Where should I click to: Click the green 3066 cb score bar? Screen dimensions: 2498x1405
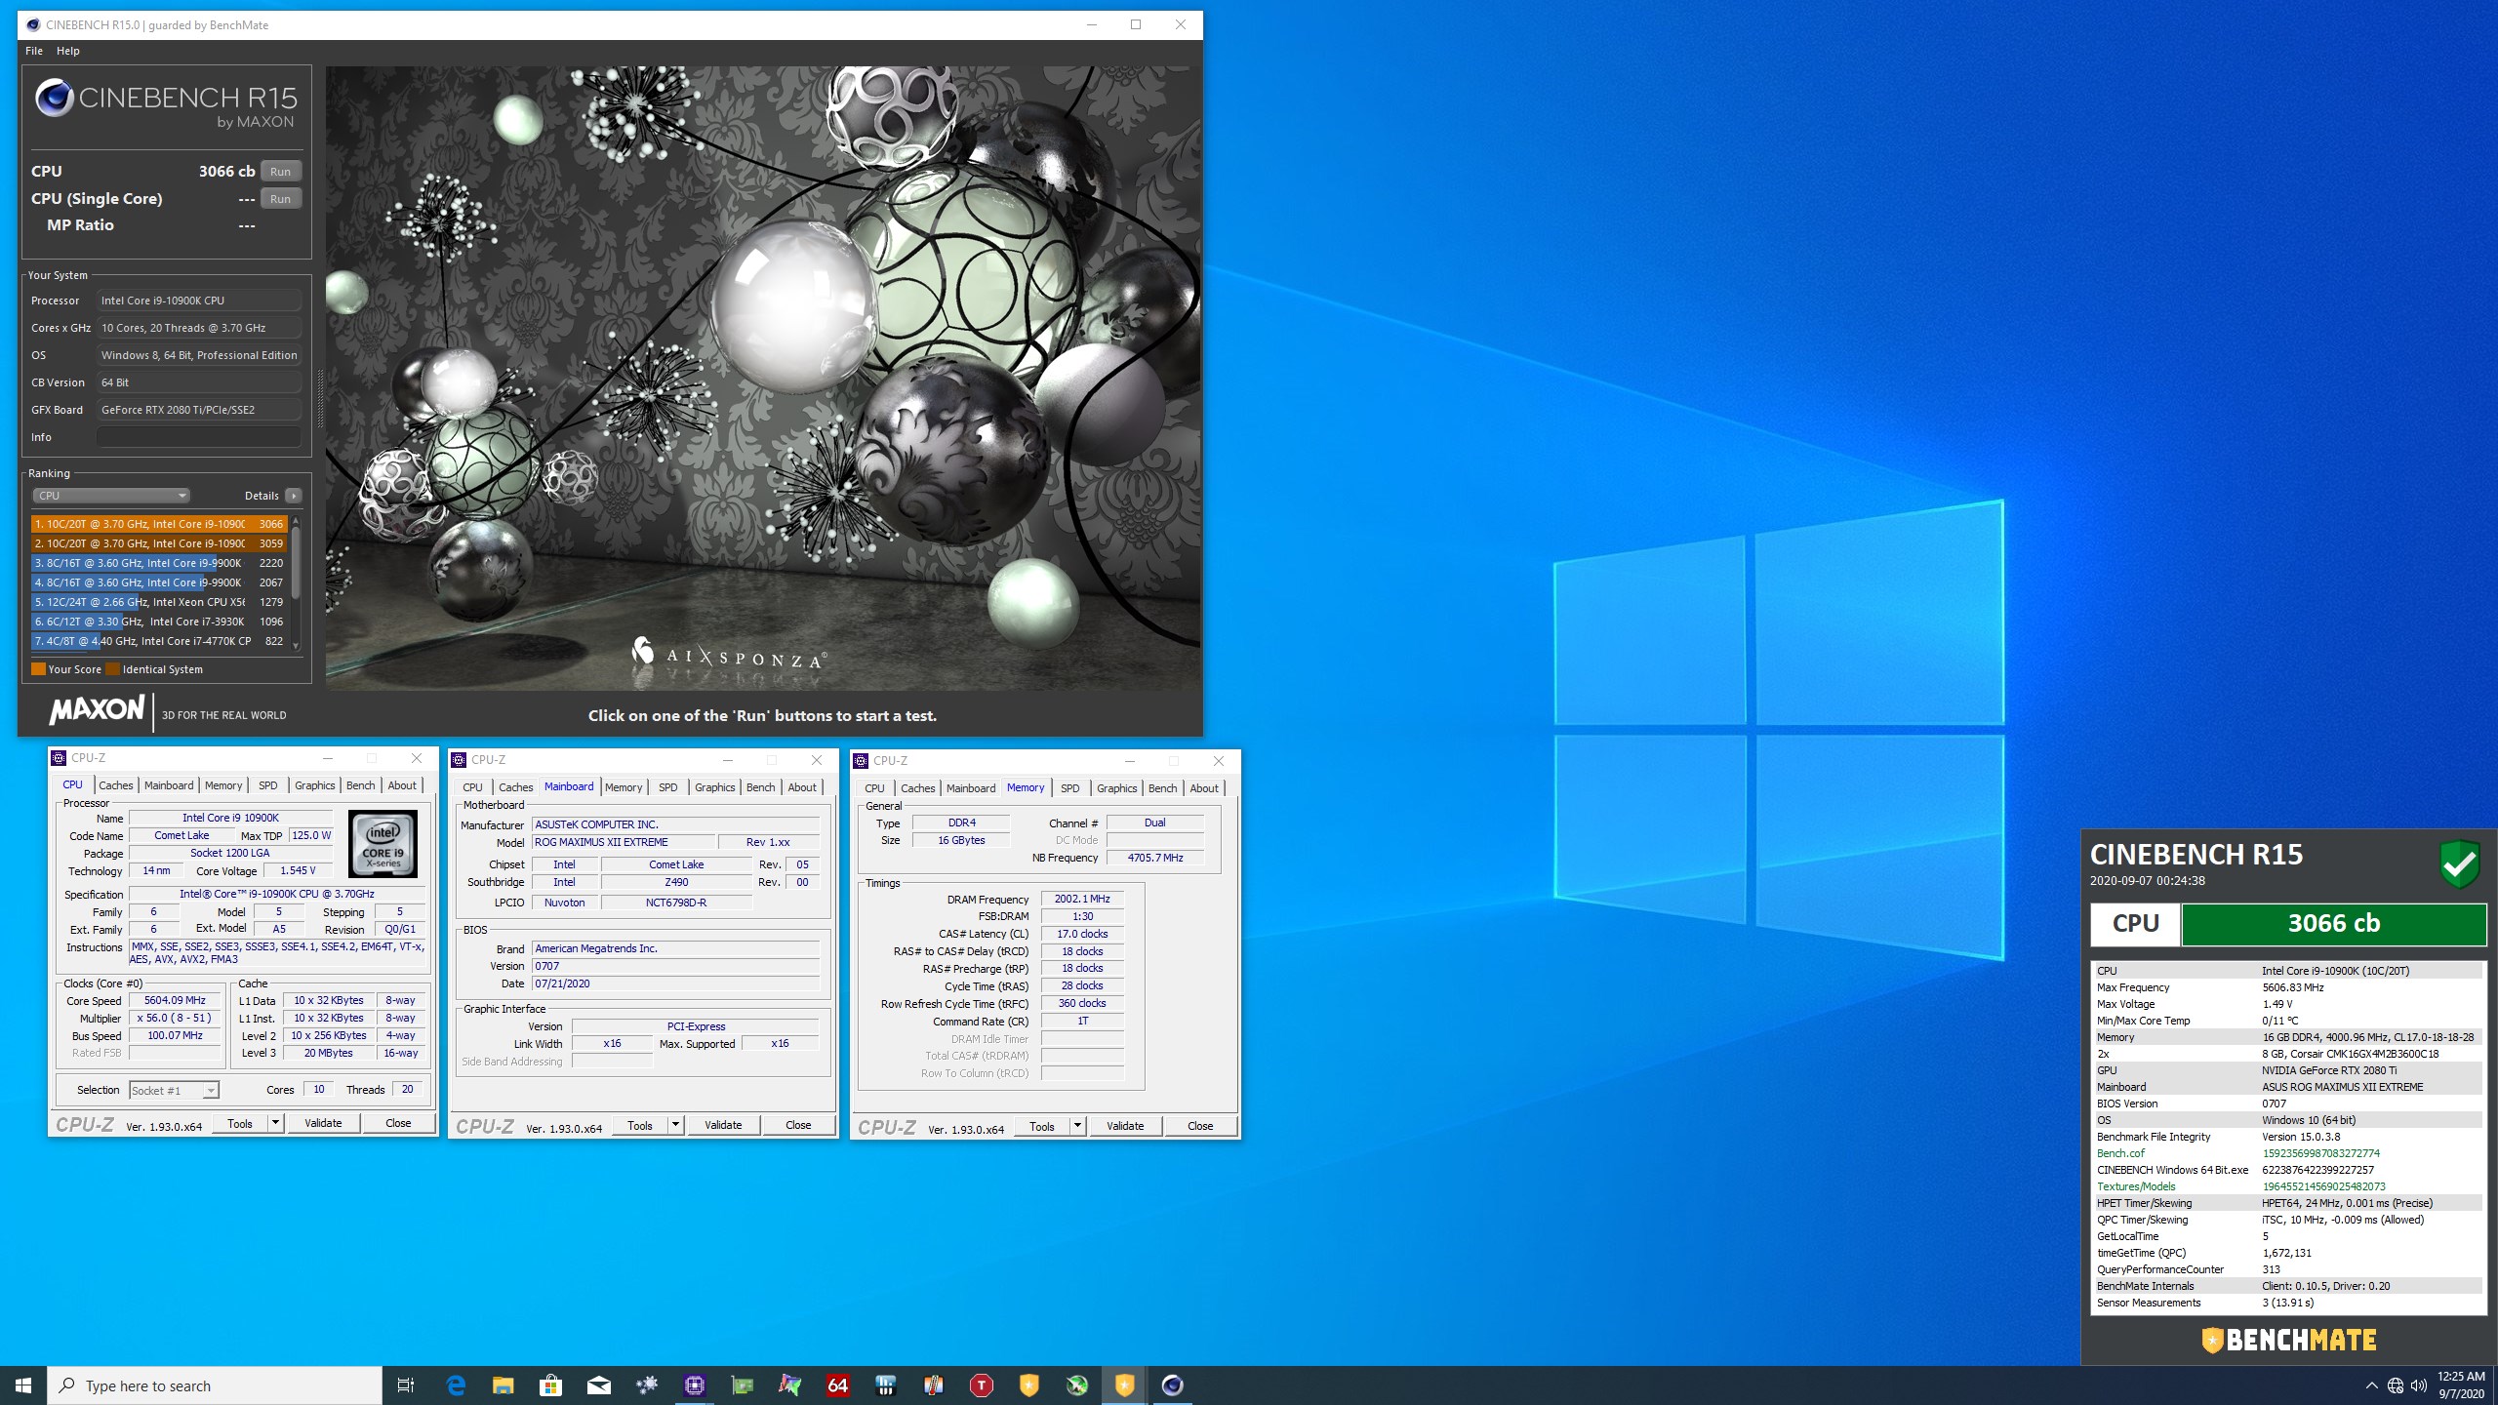click(x=2333, y=924)
